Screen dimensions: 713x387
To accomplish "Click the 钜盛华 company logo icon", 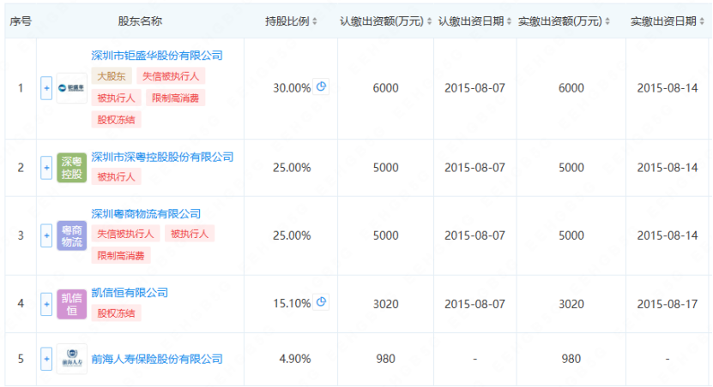I will coord(71,88).
